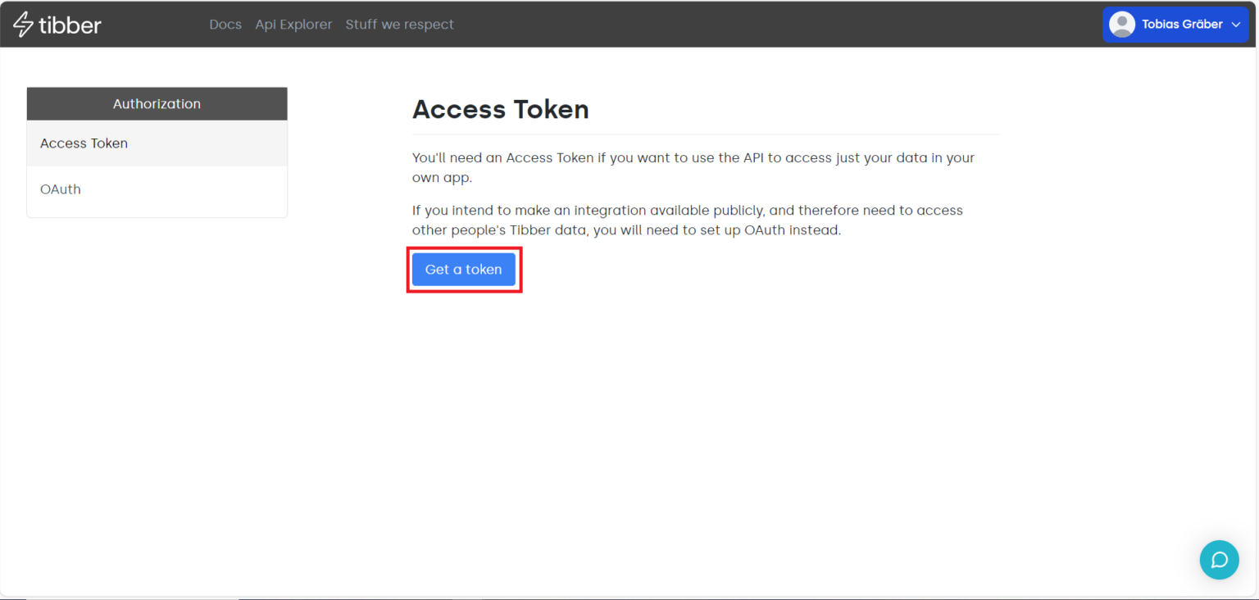1259x600 pixels.
Task: Click "Tibber data" in the second paragraph
Action: [x=548, y=230]
